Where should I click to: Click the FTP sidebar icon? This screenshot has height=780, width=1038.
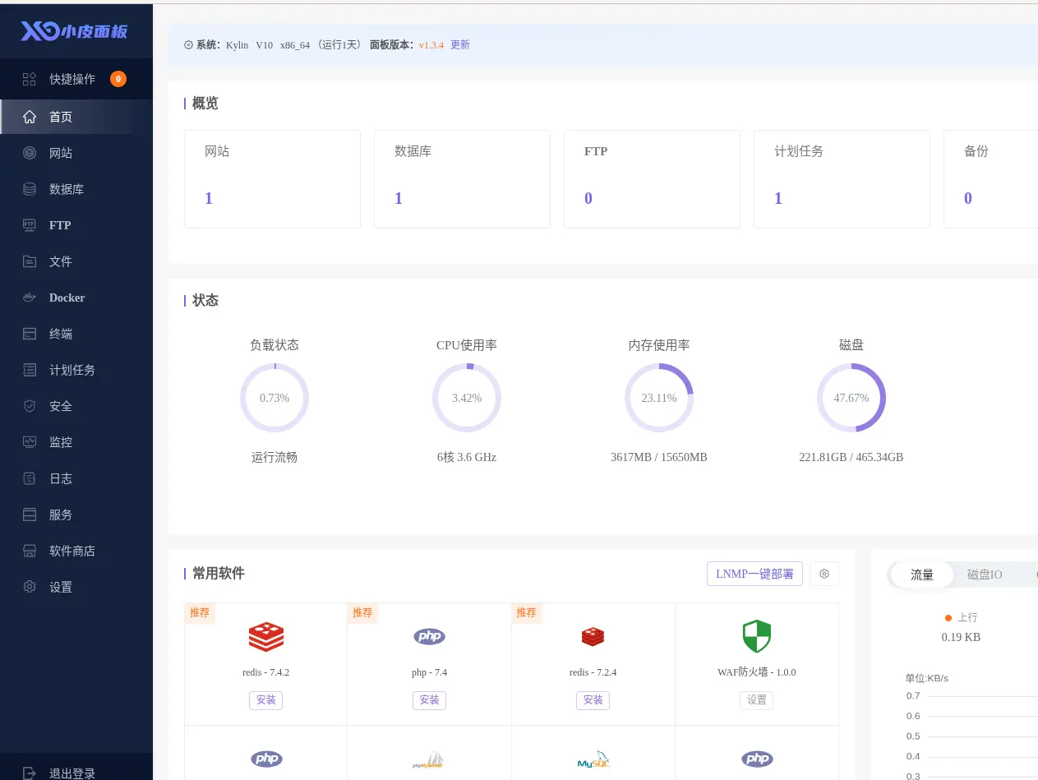30,225
